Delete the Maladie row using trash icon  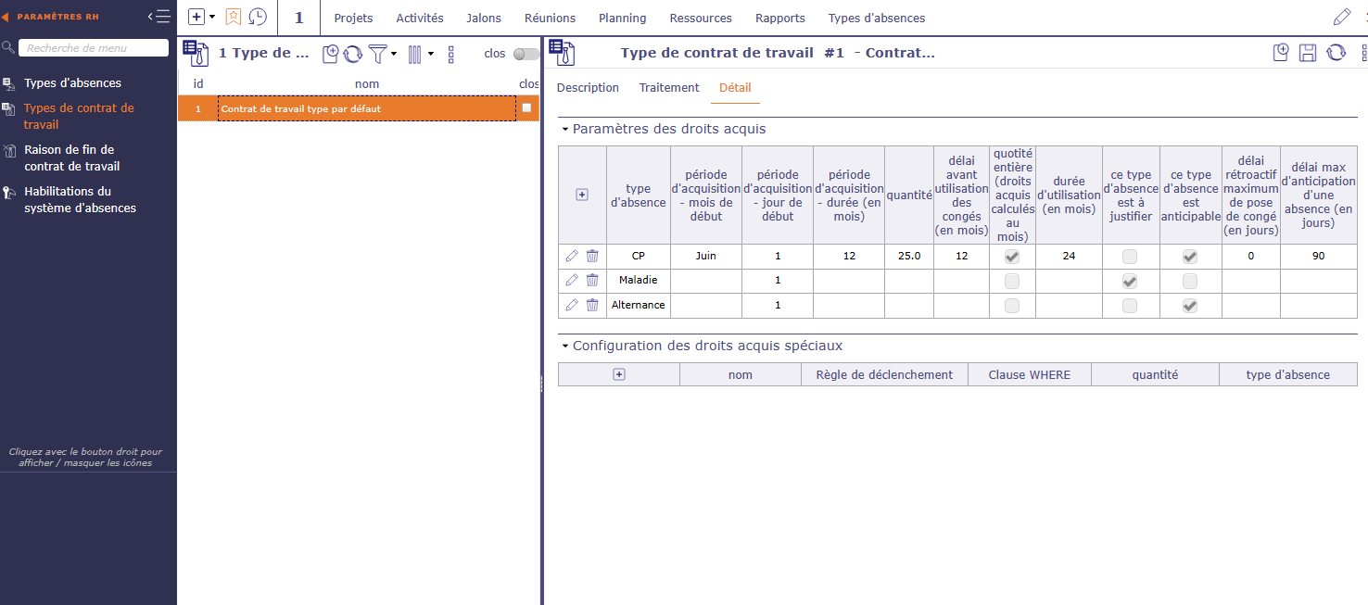(592, 280)
